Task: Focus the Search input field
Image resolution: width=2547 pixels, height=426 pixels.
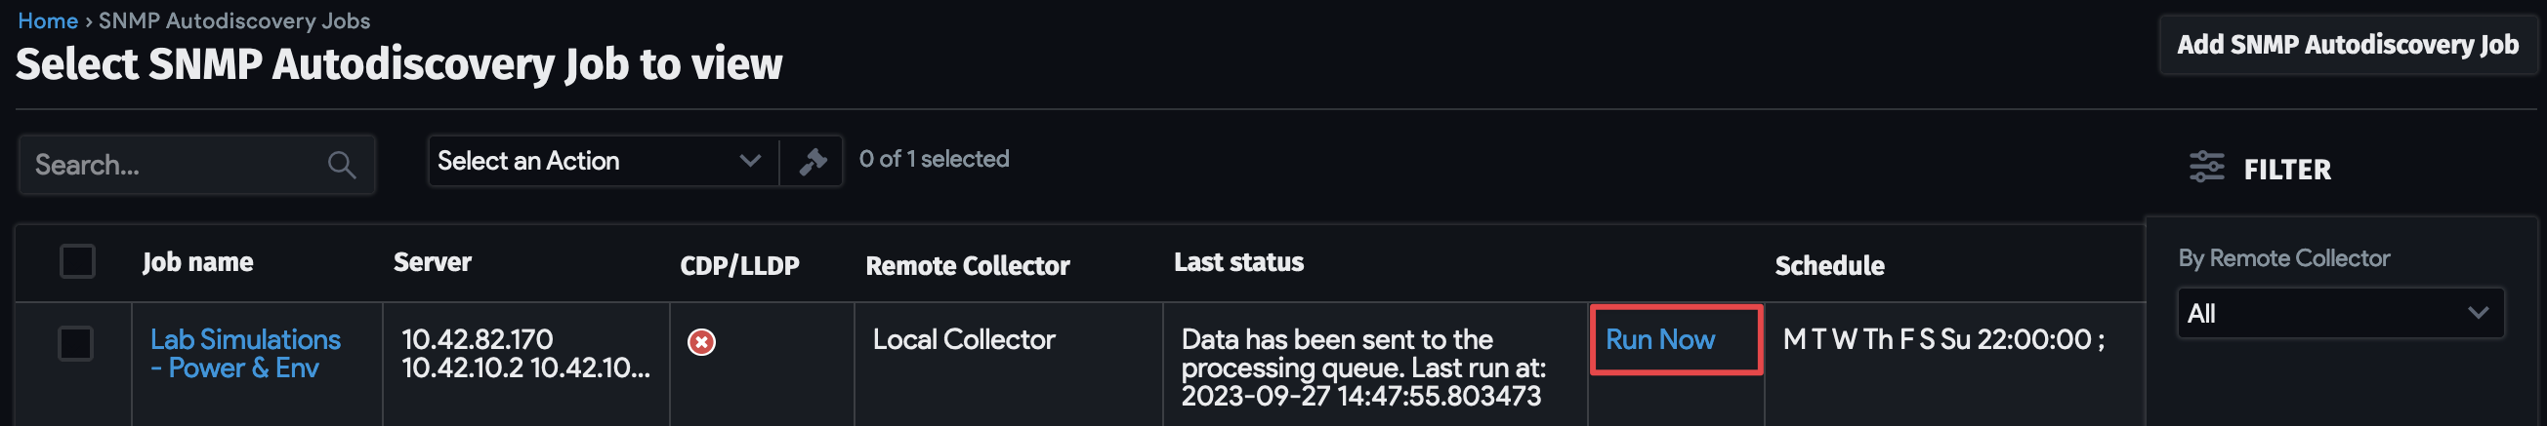Action: [173, 165]
